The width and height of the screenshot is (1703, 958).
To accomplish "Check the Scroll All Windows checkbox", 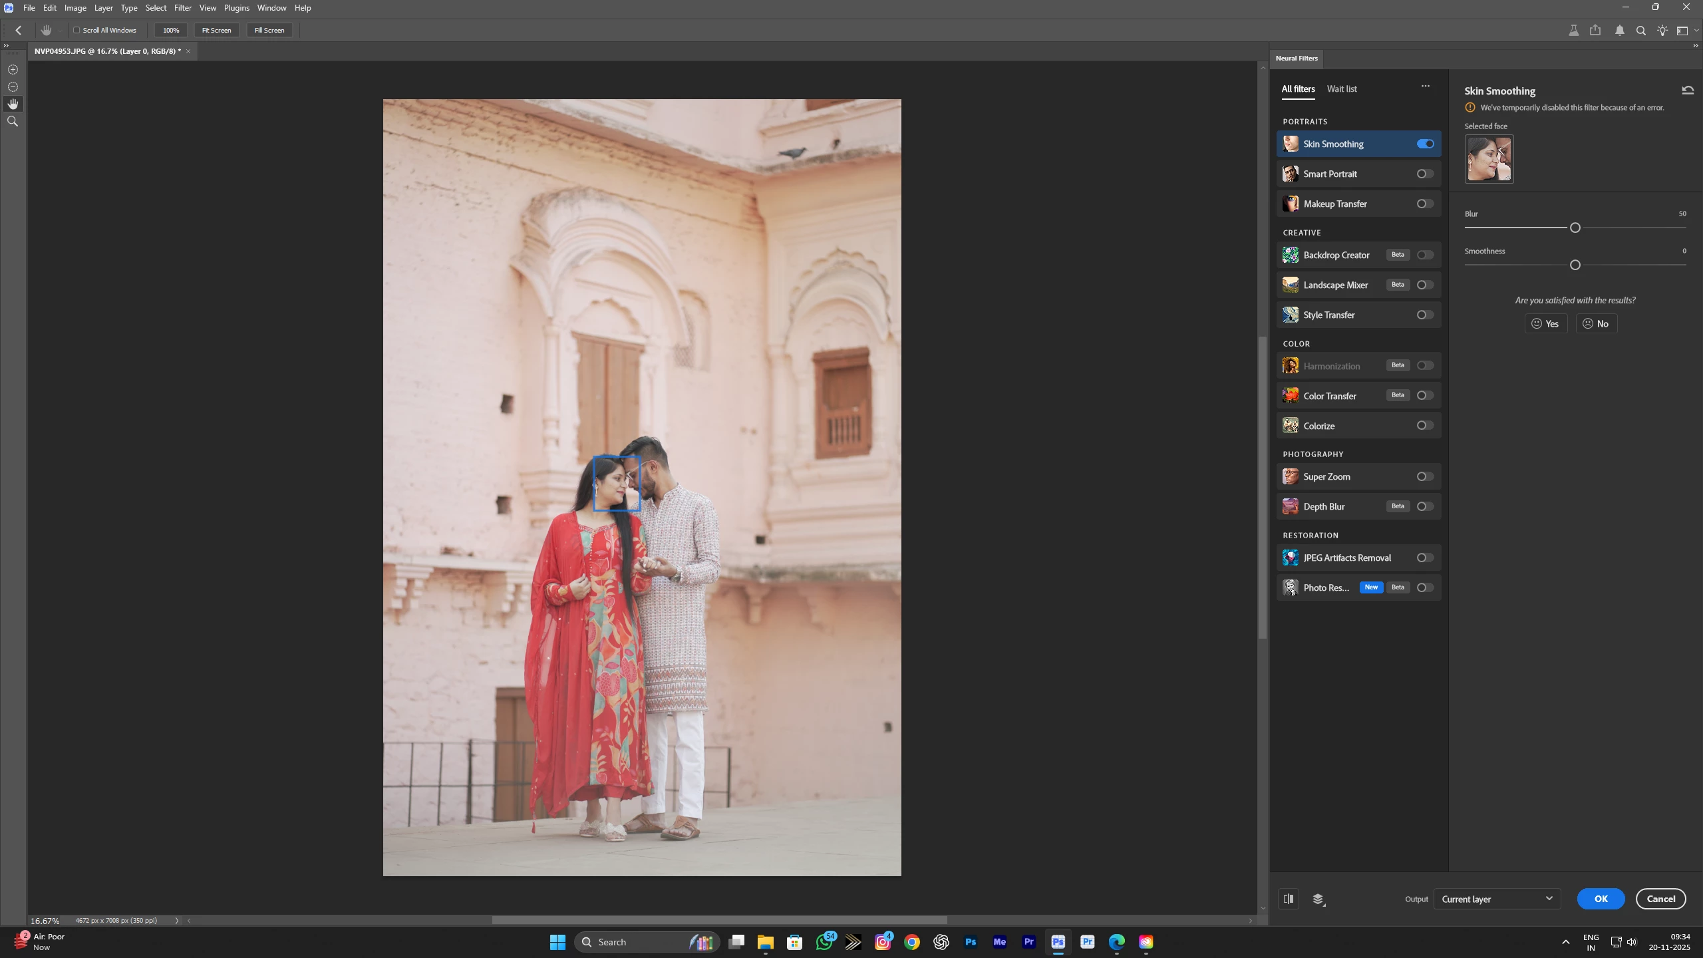I will [77, 30].
